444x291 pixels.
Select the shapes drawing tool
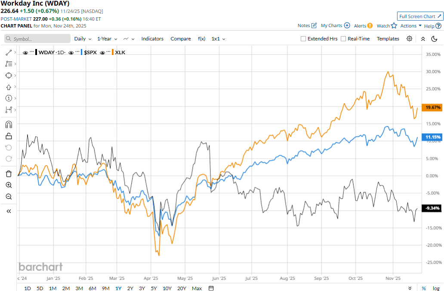[9, 76]
